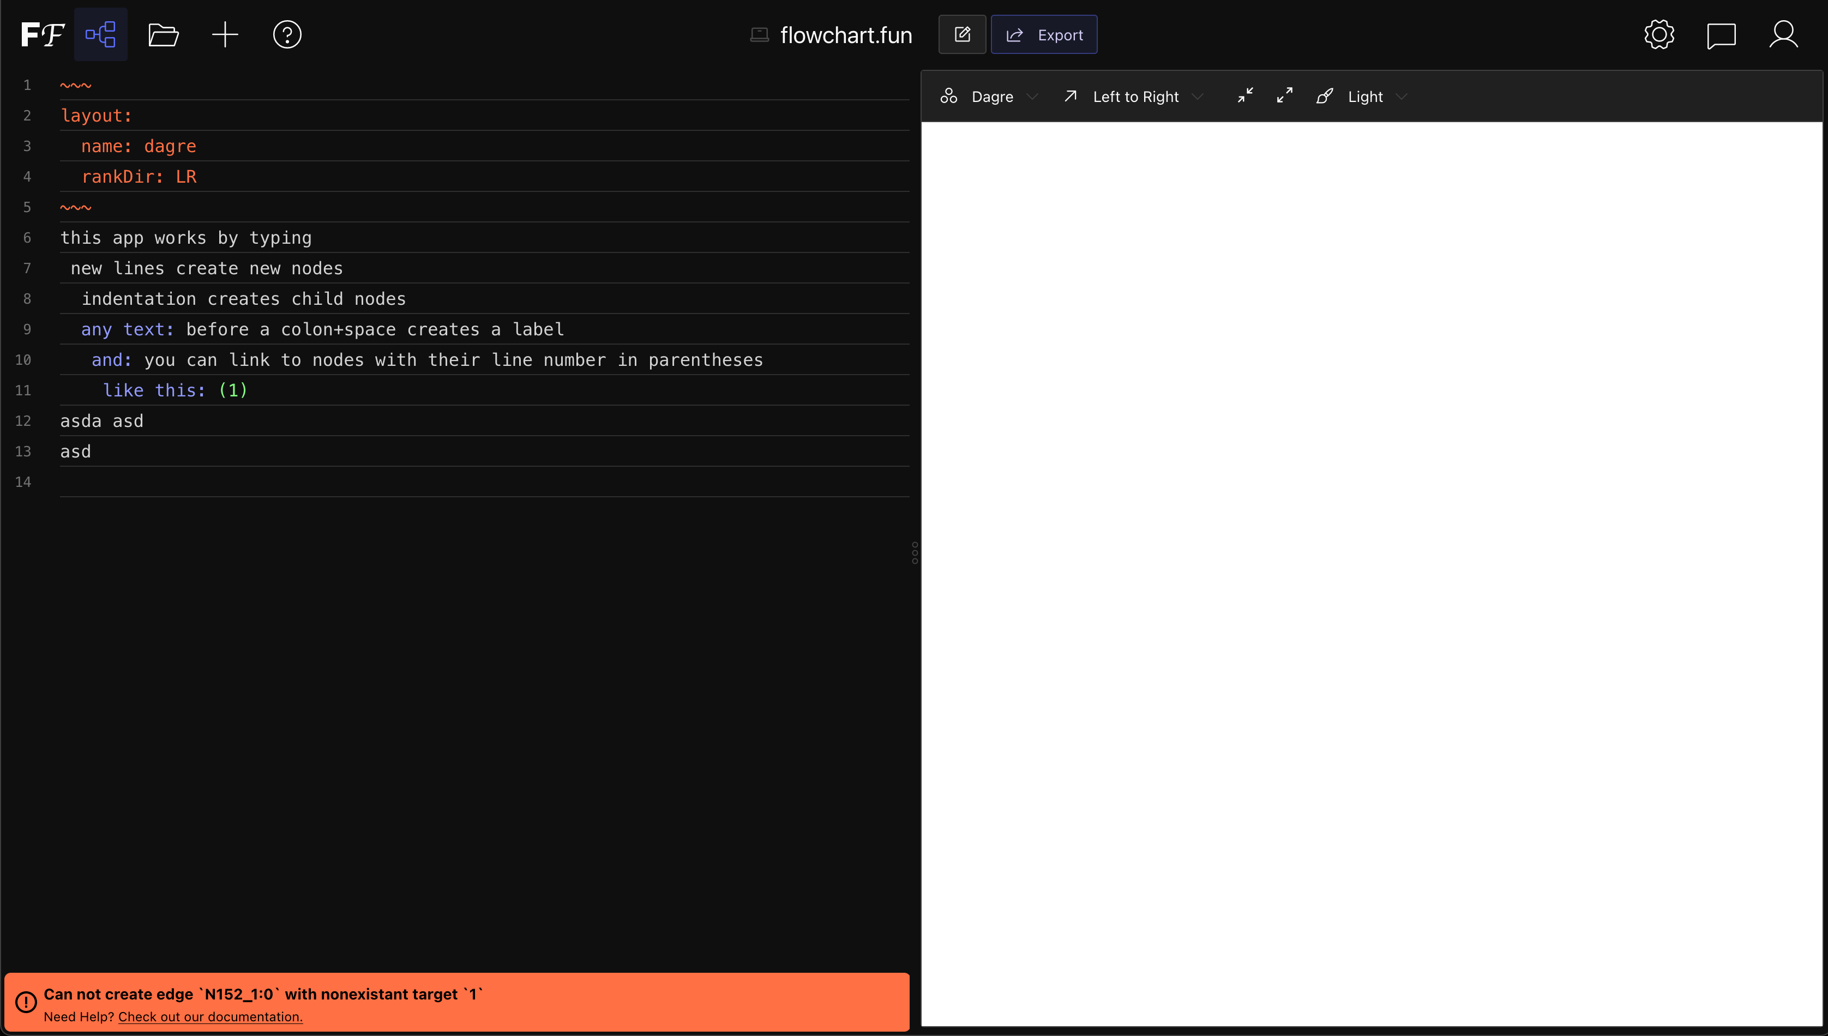Create a new flowchart with plus icon

225,34
